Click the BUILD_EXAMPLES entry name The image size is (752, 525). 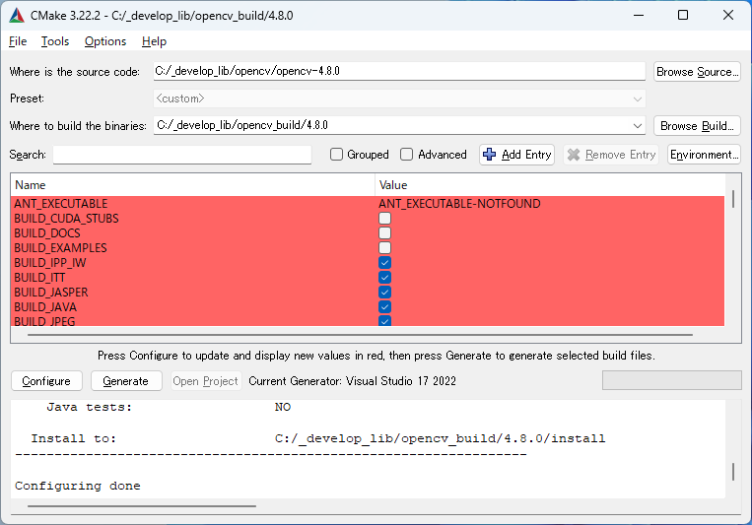pyautogui.click(x=60, y=248)
